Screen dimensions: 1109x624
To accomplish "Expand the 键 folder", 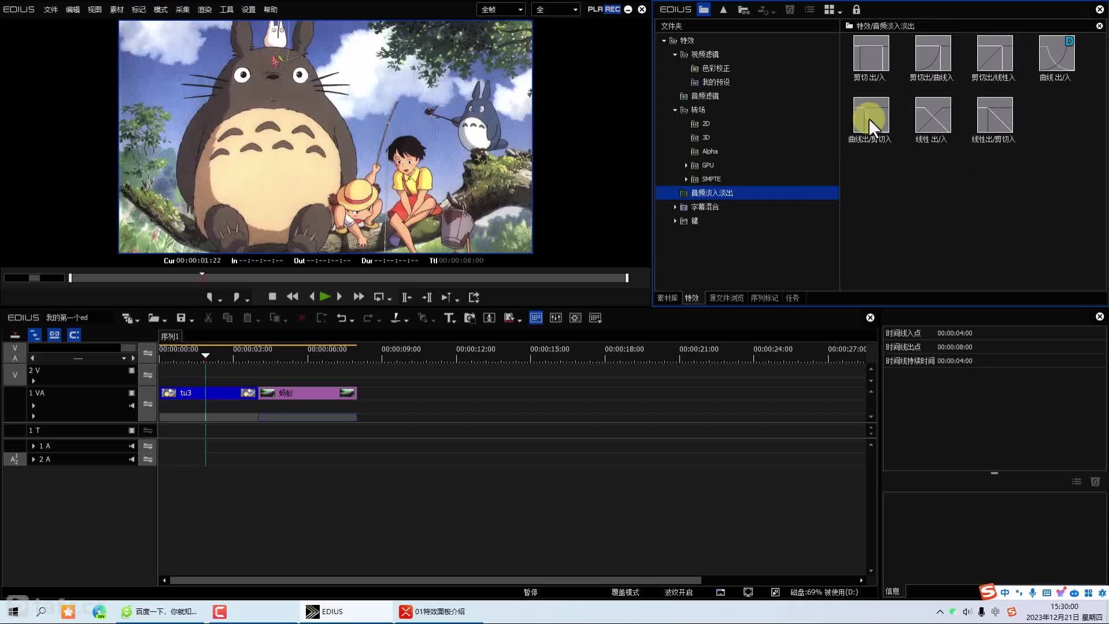I will (x=675, y=221).
